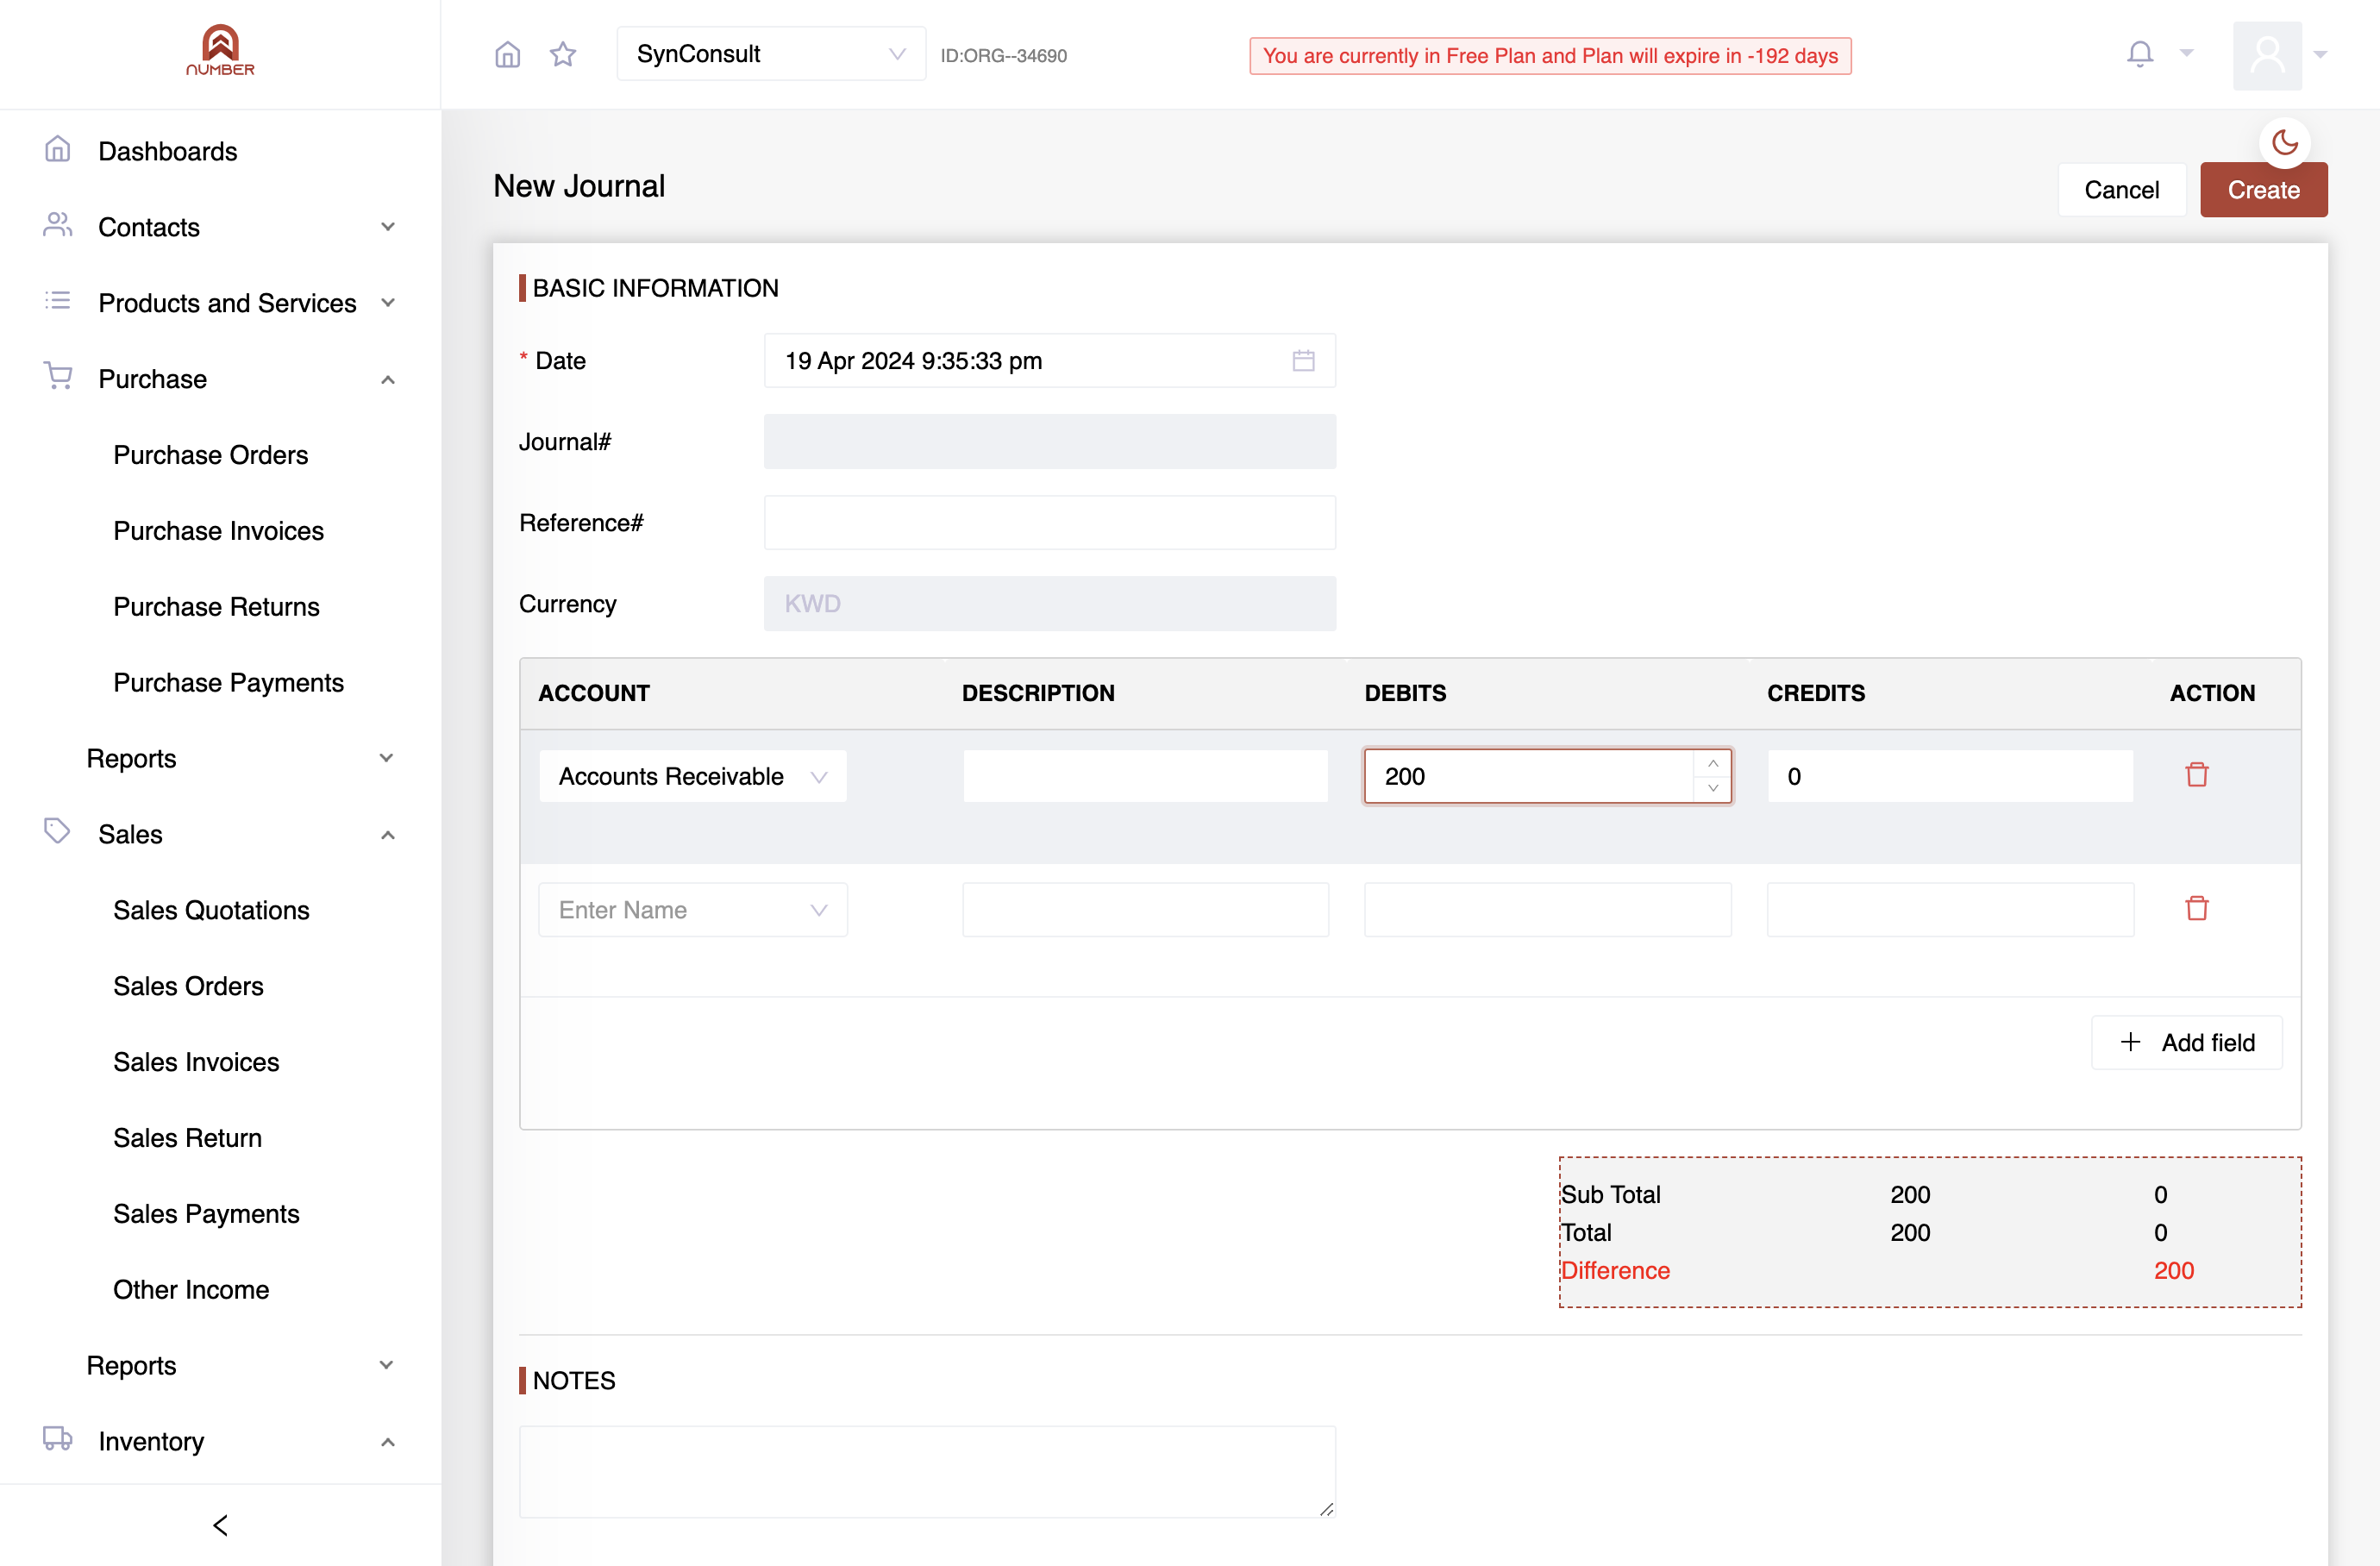Toggle dark mode moon icon

[2284, 143]
